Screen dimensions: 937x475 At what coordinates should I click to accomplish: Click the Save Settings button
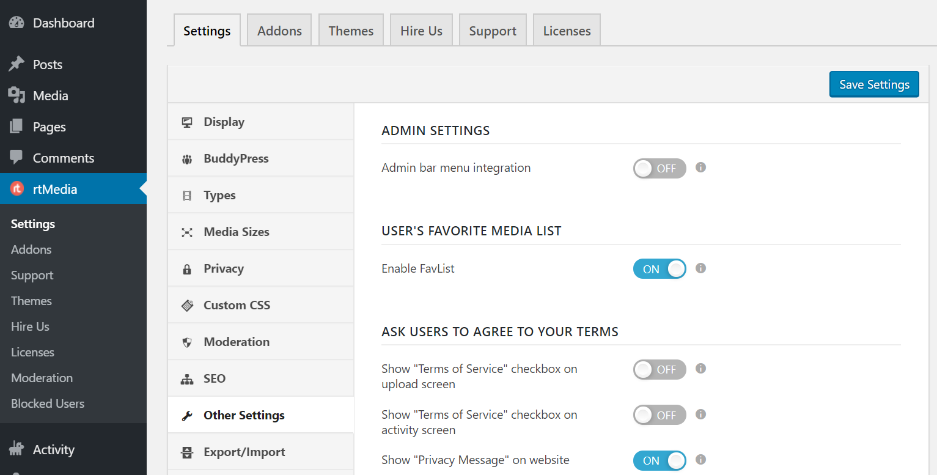point(873,84)
